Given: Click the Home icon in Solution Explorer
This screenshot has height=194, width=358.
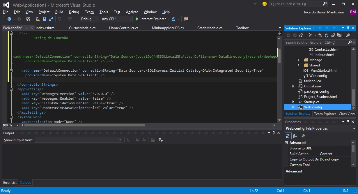Looking at the screenshot, I should click(301, 35).
